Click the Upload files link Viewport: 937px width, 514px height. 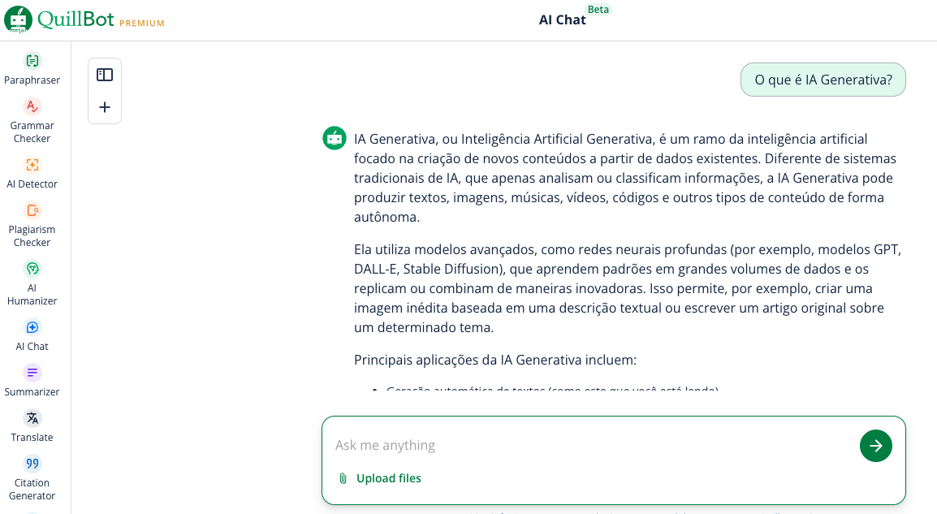tap(388, 478)
